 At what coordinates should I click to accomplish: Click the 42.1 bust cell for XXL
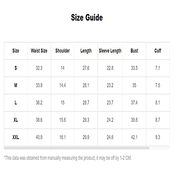(x=134, y=137)
